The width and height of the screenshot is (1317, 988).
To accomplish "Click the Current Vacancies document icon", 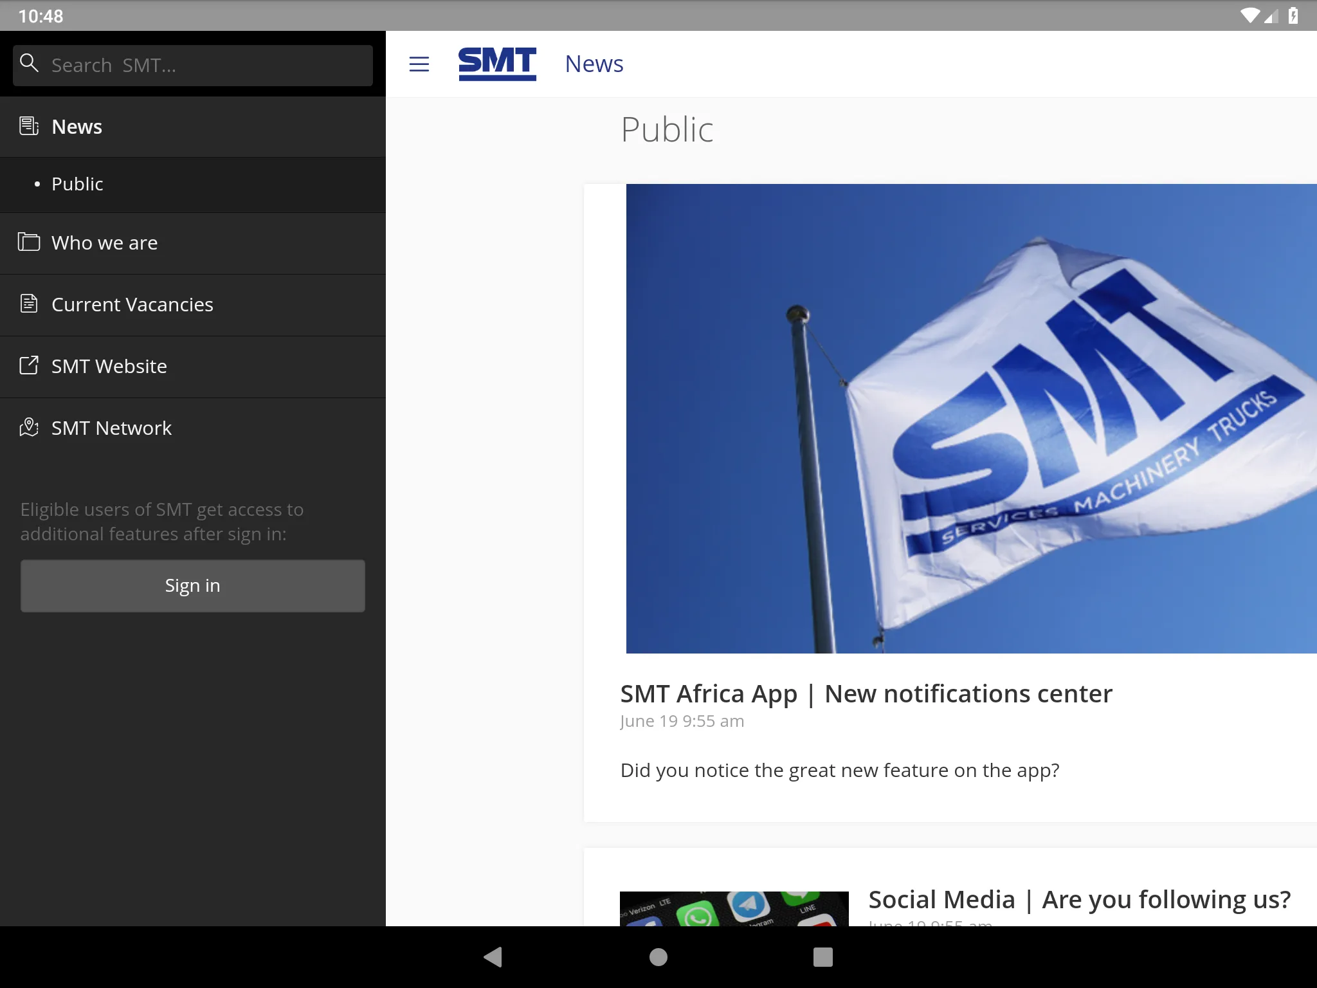I will pyautogui.click(x=28, y=303).
